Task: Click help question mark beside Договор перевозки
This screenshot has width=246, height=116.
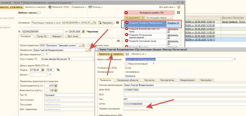Action: [x=46, y=54]
